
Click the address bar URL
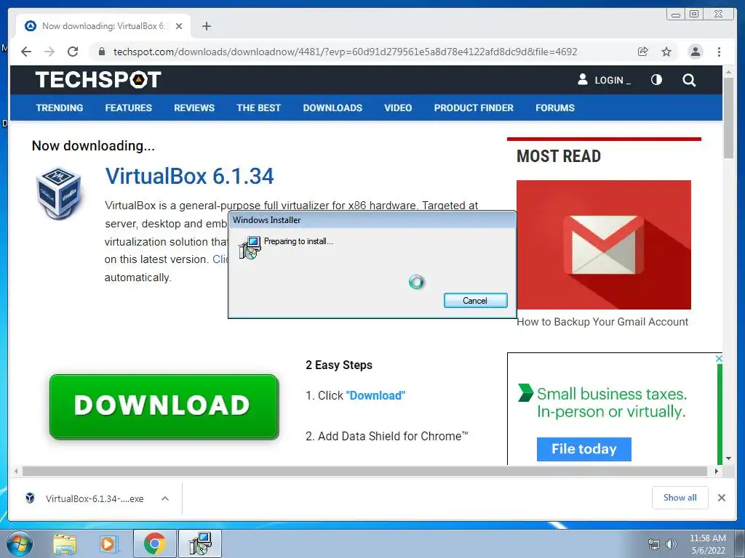point(345,52)
